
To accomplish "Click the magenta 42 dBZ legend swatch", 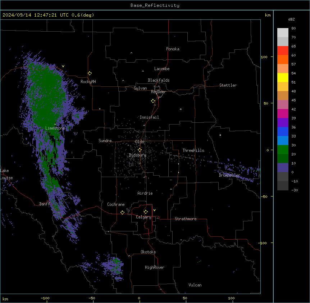I will [x=283, y=113].
